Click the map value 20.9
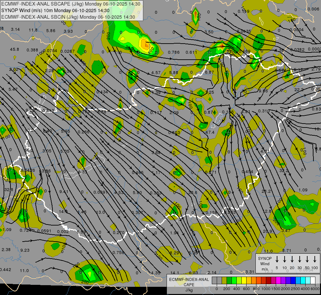Screen dimensions: 321x295 coord(267,231)
